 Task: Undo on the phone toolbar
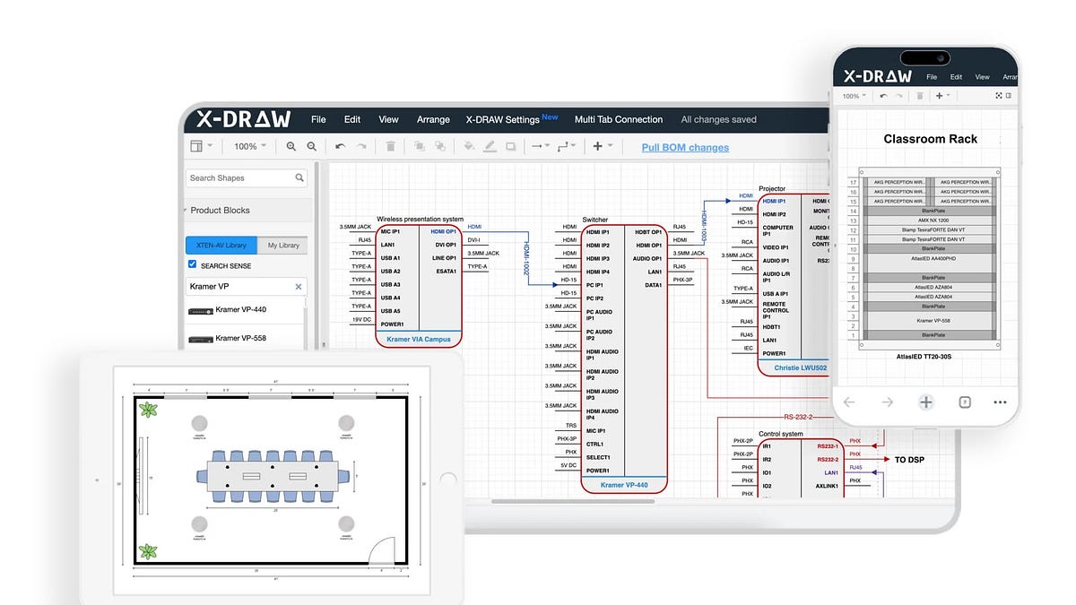(x=883, y=96)
